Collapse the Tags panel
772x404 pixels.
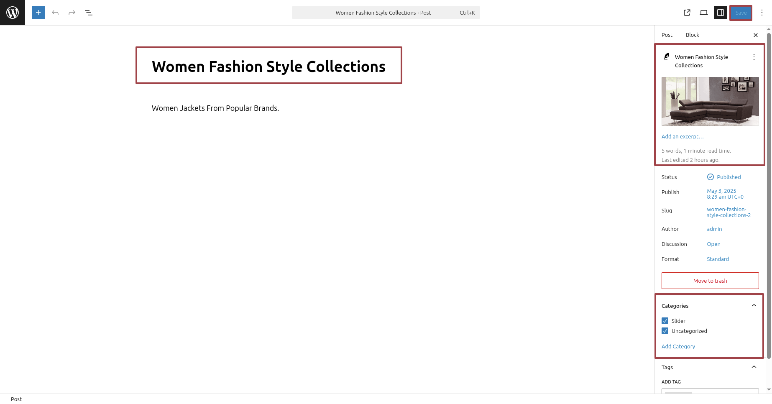[754, 367]
